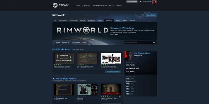Click the five-star rating under Rim of Madness
Viewport: 209px width, 104px height.
point(105,96)
